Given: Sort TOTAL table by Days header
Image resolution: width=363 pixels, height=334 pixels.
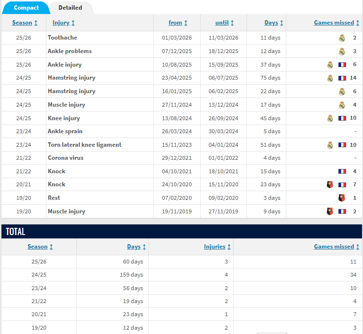Looking at the screenshot, I should click(x=134, y=247).
